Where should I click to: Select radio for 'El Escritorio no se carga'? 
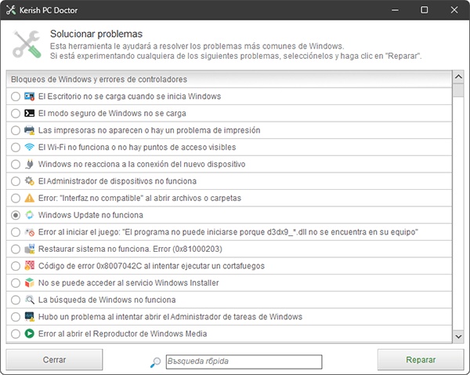[x=16, y=96]
